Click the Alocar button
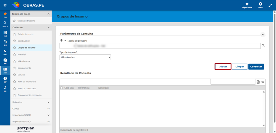The height and width of the screenshot is (133, 276). point(223,67)
